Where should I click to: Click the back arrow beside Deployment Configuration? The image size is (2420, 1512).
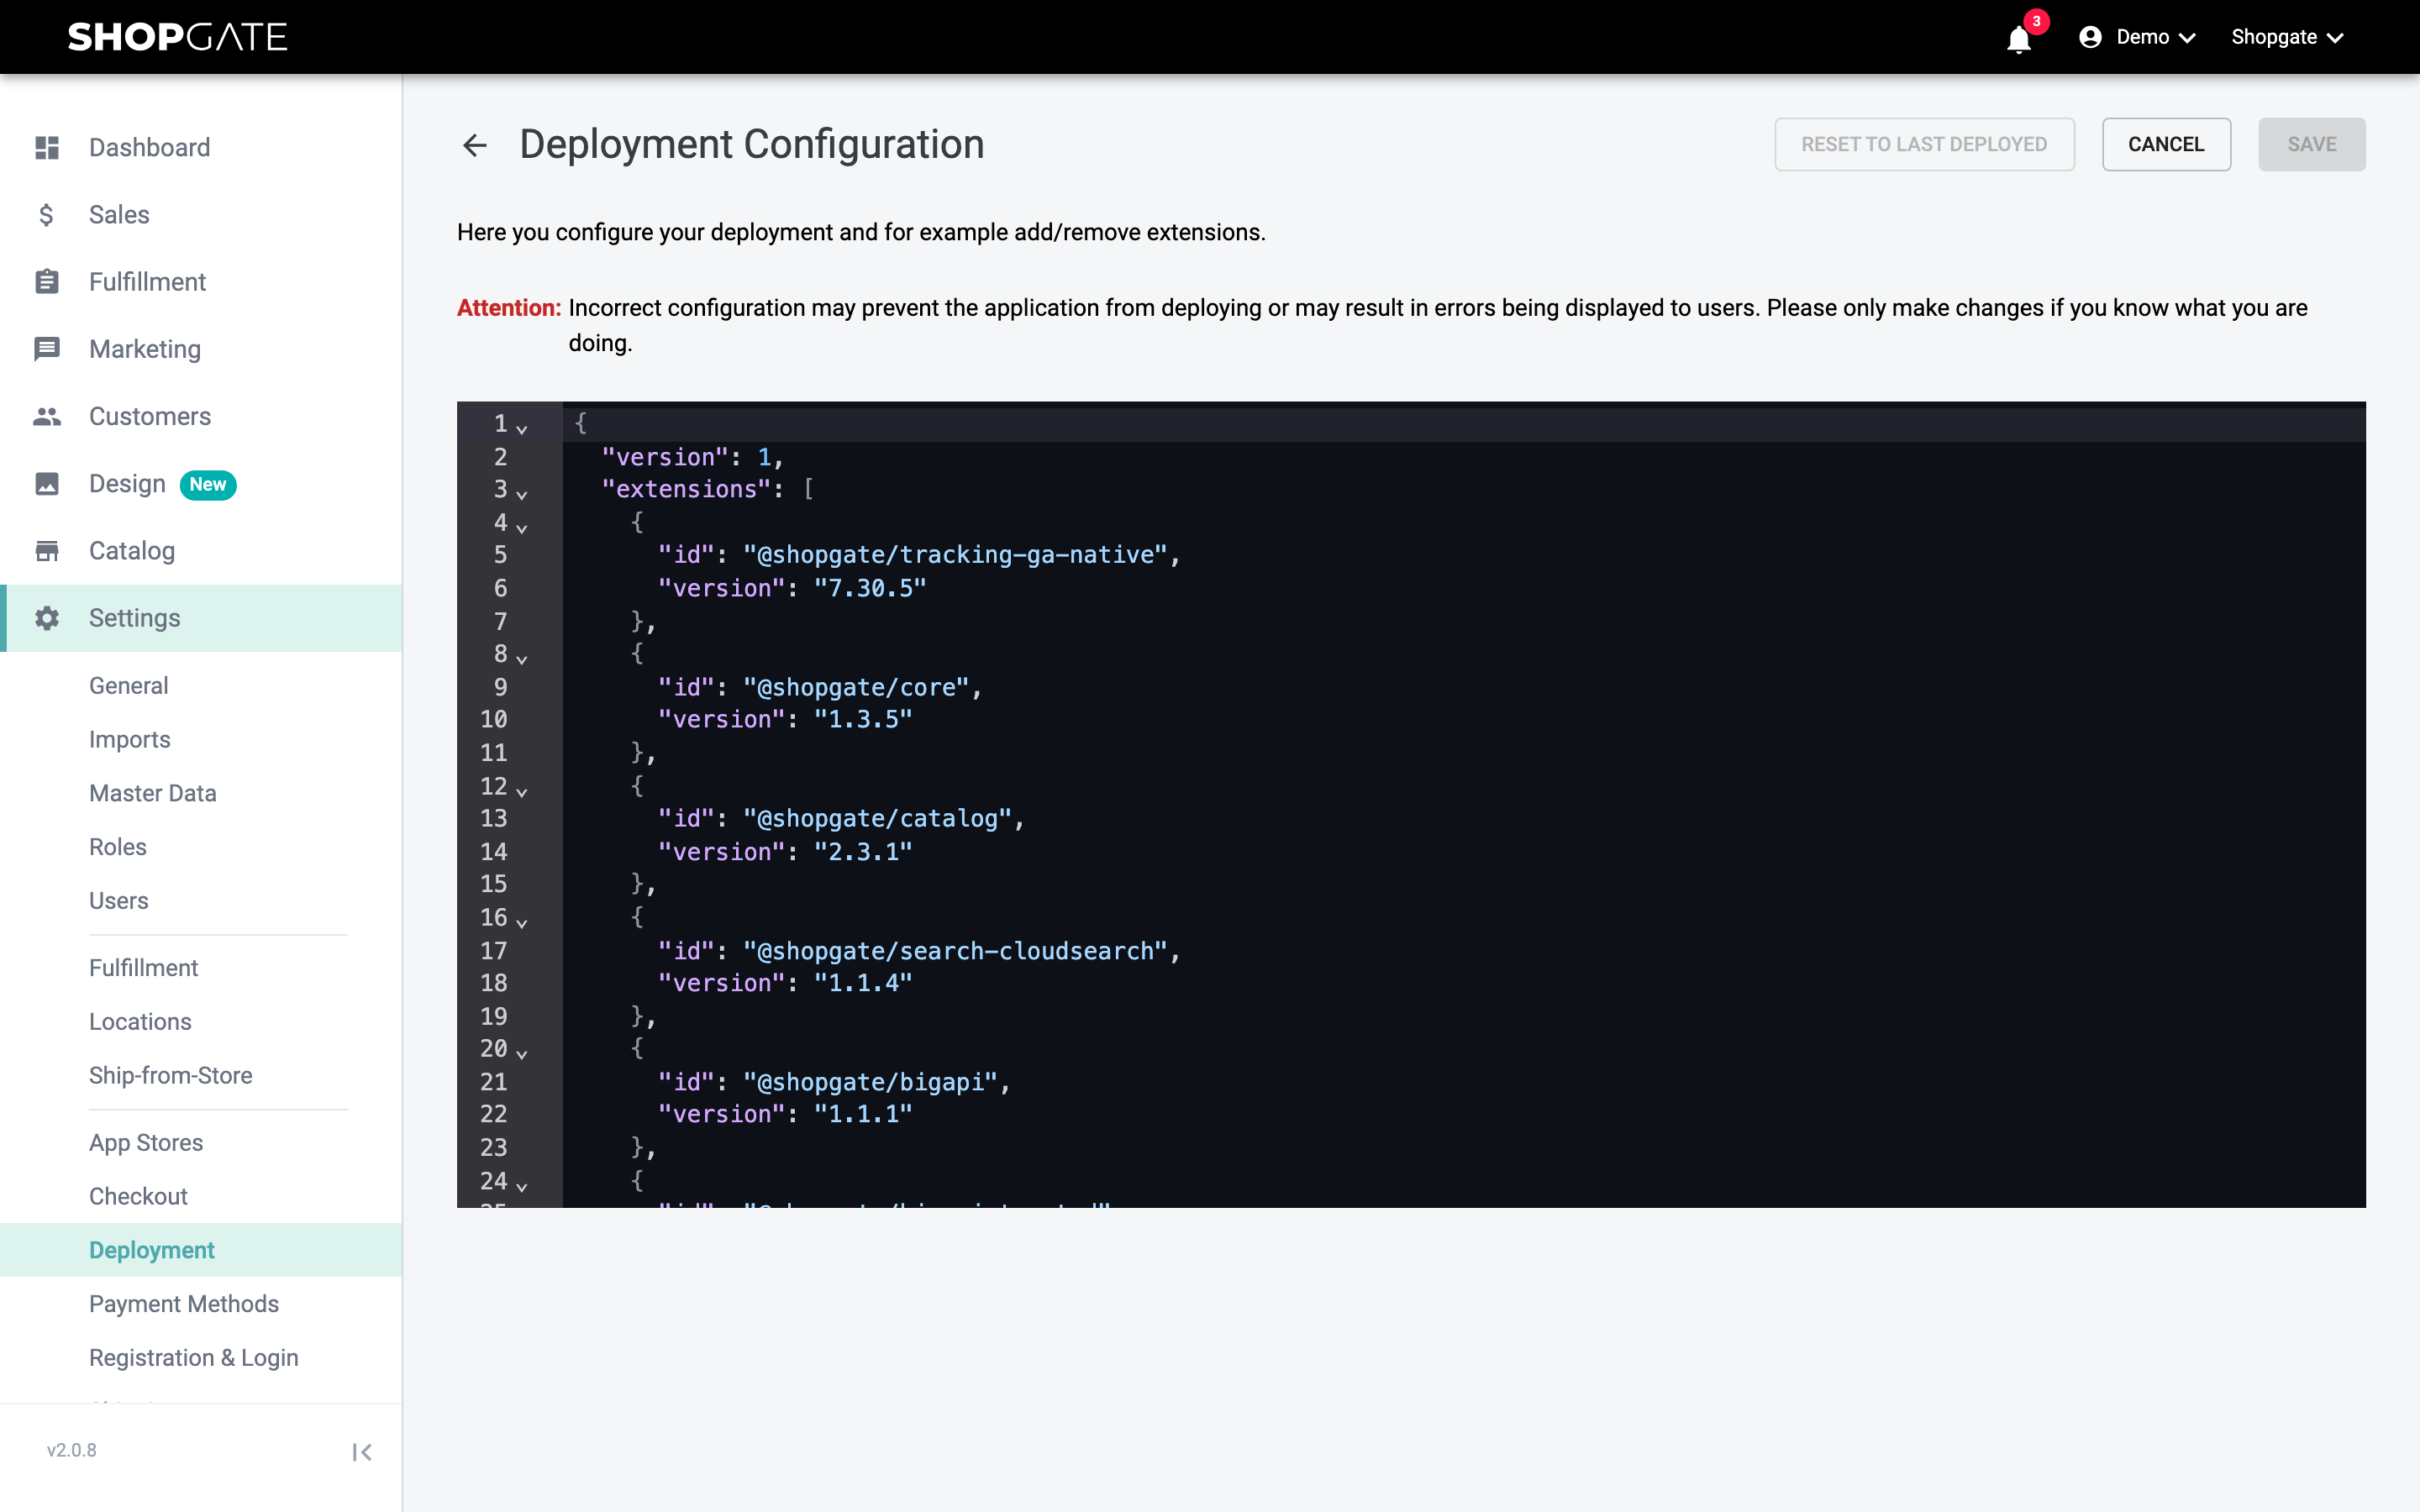[x=475, y=146]
